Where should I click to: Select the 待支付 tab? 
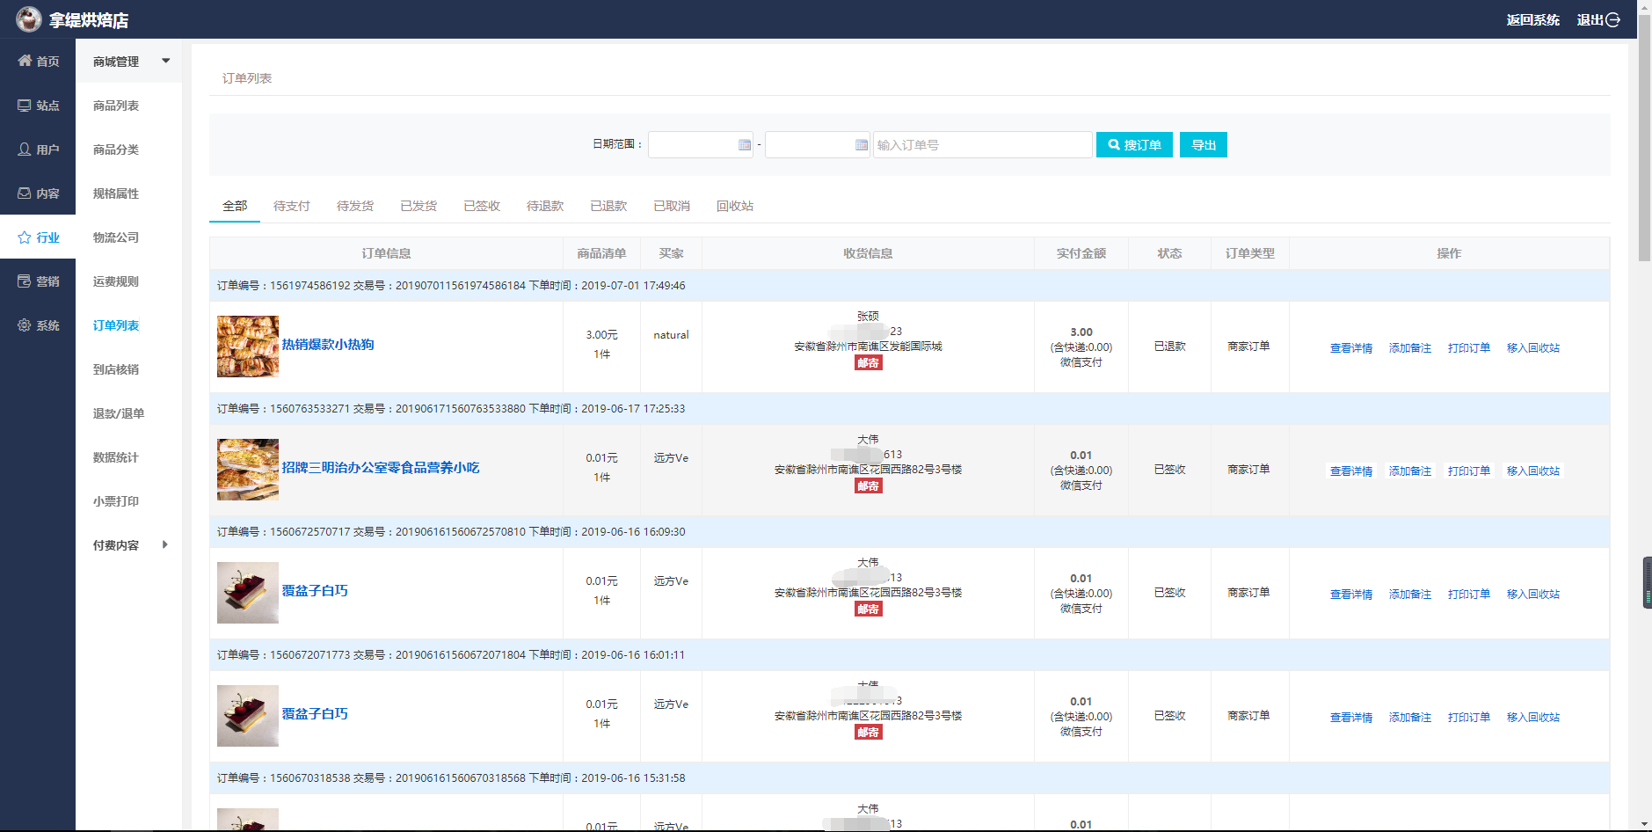[x=292, y=206]
